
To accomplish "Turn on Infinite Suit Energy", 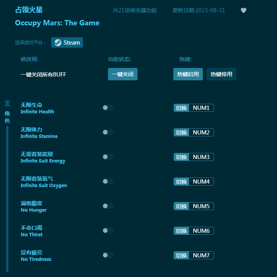I will [x=108, y=157].
